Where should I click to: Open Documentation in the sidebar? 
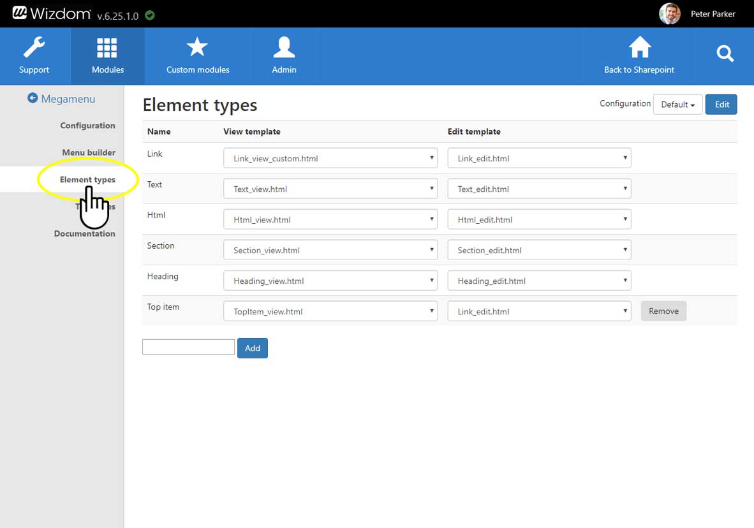(x=84, y=233)
